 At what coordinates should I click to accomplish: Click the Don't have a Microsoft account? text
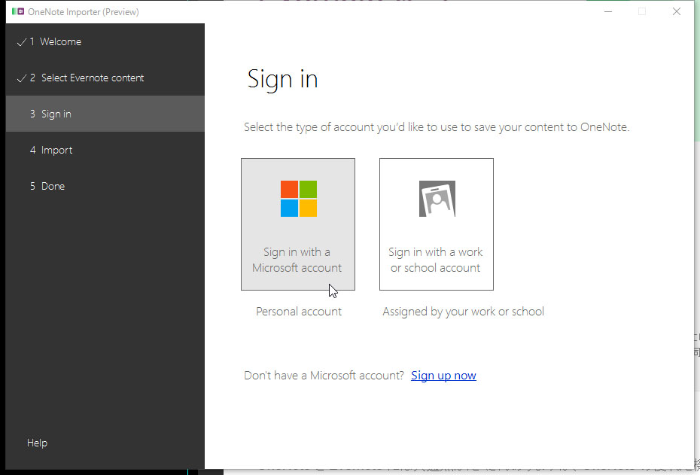(x=324, y=376)
